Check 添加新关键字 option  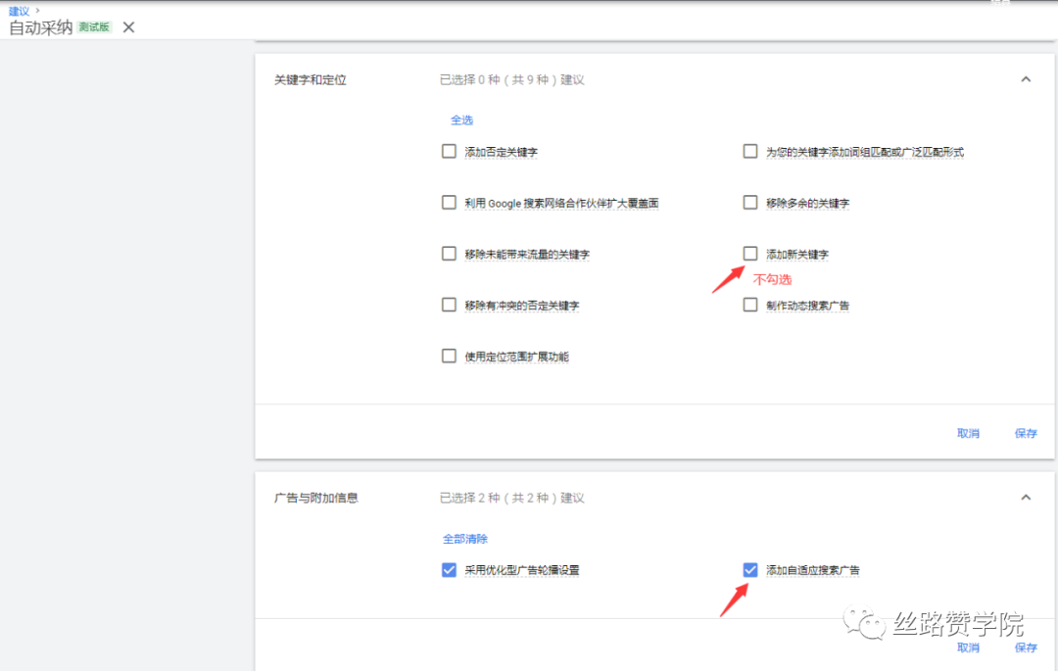pyautogui.click(x=750, y=253)
